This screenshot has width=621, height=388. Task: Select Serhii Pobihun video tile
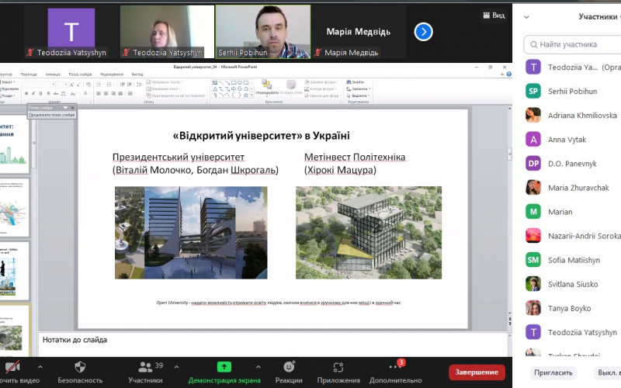(263, 32)
